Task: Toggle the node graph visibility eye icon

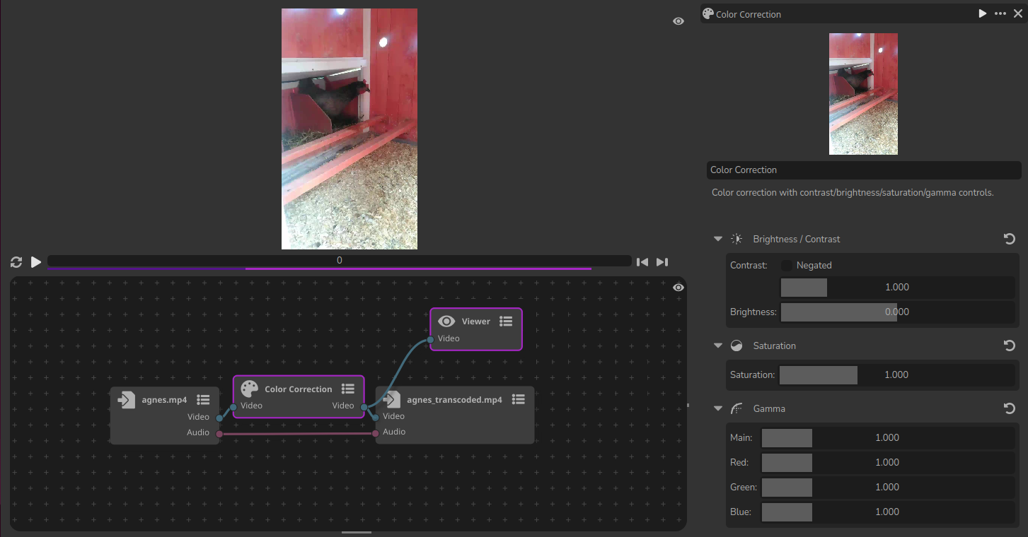Action: click(x=678, y=288)
